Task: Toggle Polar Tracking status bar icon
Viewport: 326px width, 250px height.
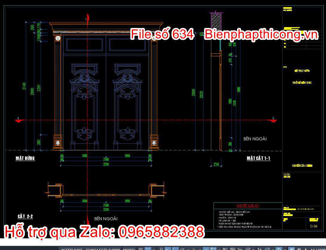Action: (182, 249)
